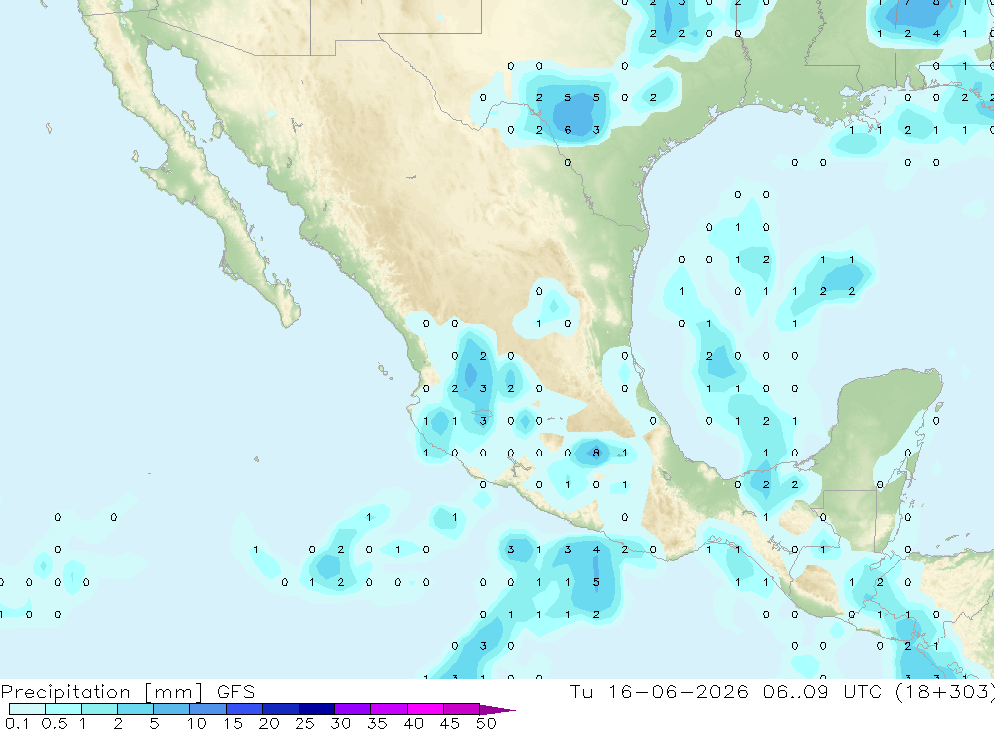Click the 0.1–0.5 mm legend color swatch
The width and height of the screenshot is (995, 729).
point(27,709)
